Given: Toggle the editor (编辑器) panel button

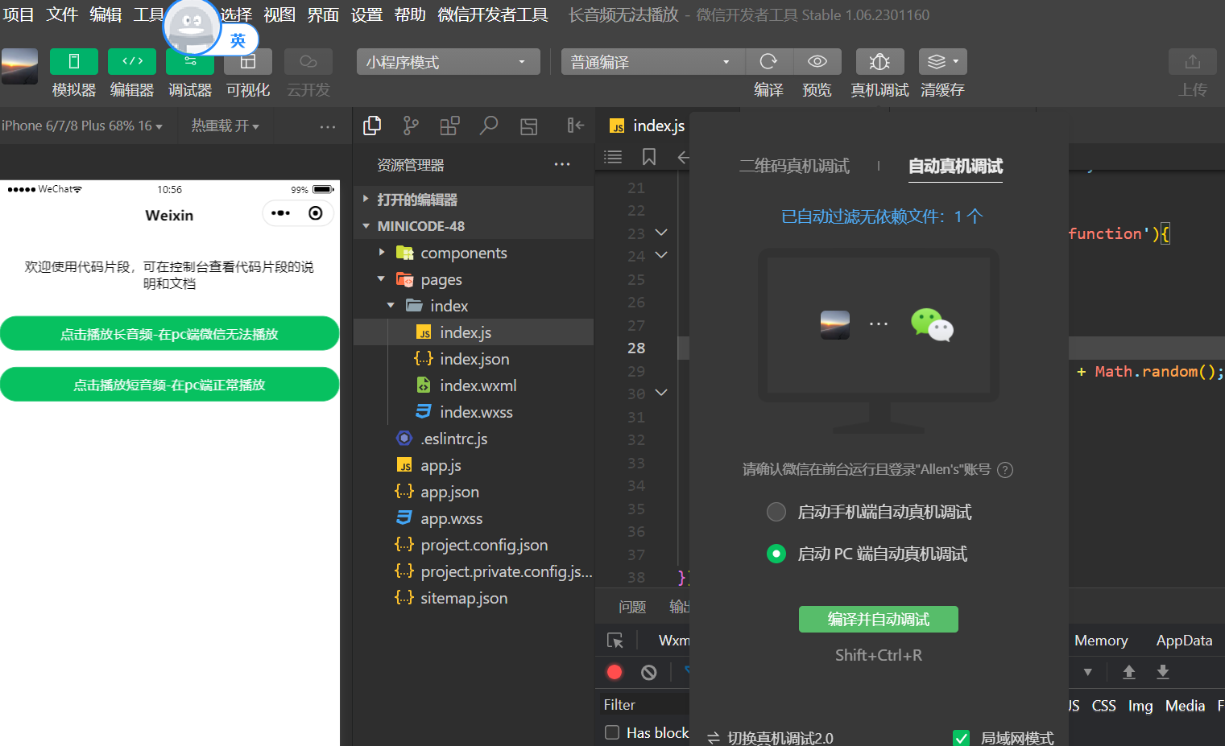Looking at the screenshot, I should pos(132,62).
